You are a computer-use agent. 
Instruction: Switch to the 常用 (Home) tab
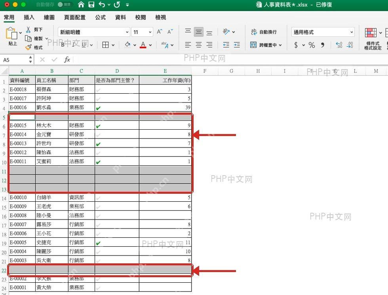(x=9, y=17)
